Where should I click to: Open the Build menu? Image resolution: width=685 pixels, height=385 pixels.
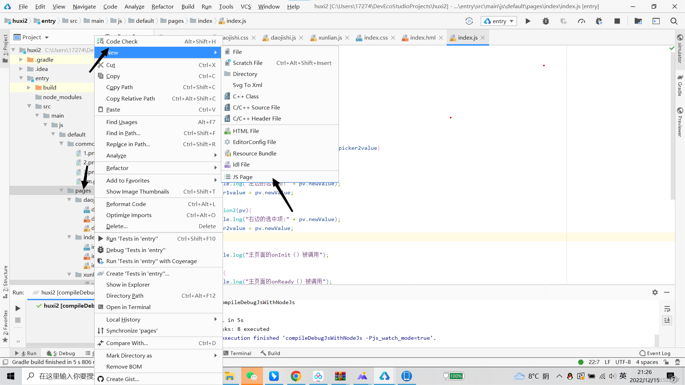[x=188, y=6]
